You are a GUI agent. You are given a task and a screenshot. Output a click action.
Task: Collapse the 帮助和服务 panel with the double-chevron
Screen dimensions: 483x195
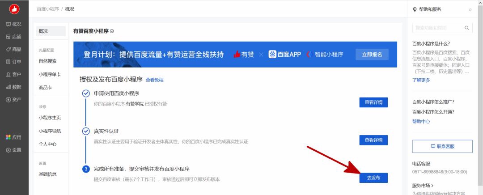pos(470,9)
